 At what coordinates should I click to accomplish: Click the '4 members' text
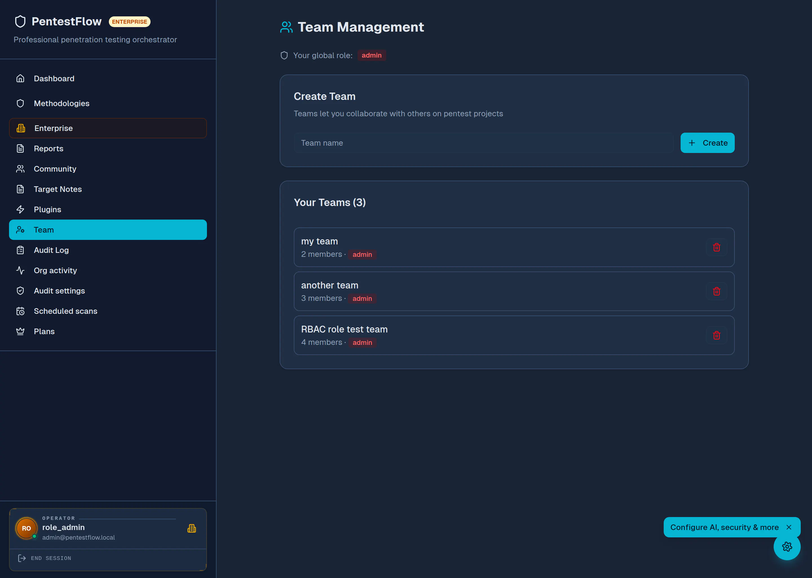[321, 342]
